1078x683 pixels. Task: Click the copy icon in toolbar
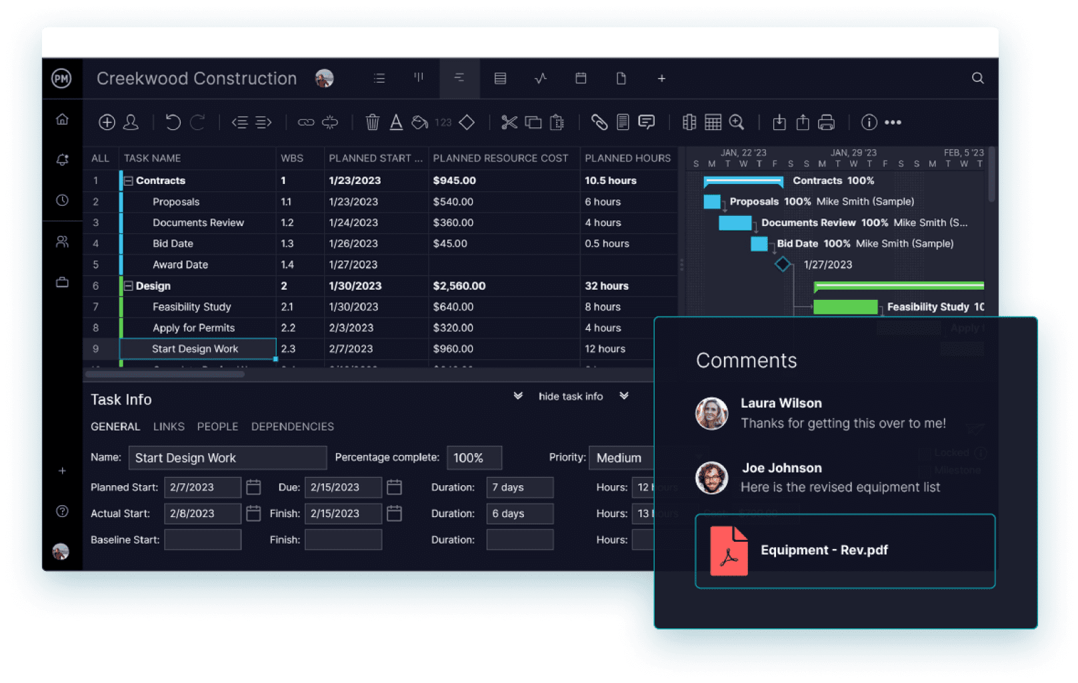tap(533, 122)
